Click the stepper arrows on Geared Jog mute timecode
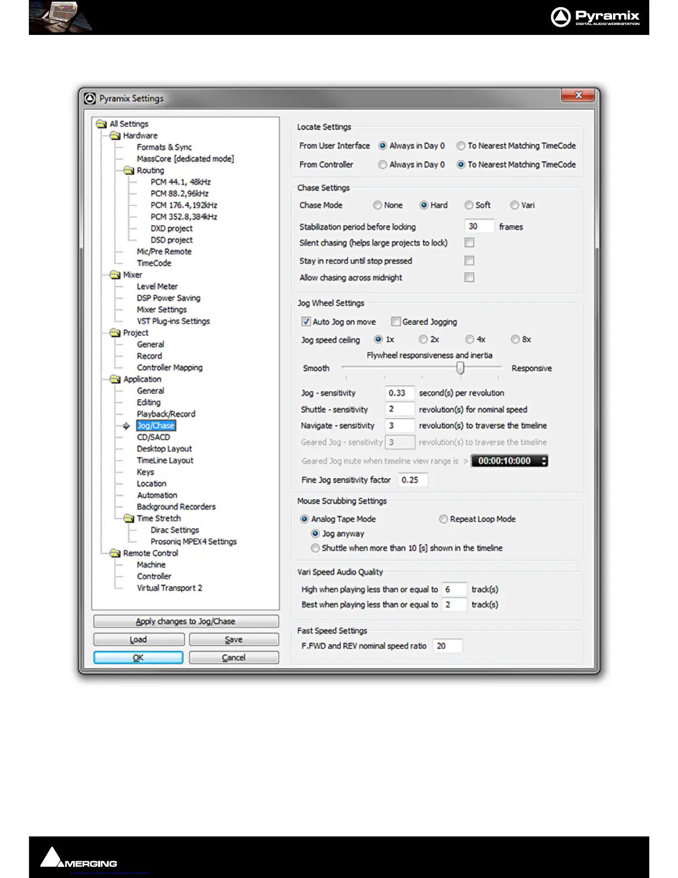 tap(544, 461)
